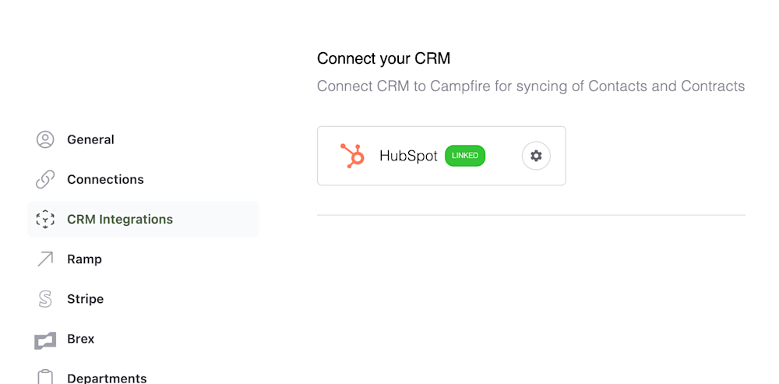
Task: Click the orange HubSpot sprocket logo
Action: [352, 156]
